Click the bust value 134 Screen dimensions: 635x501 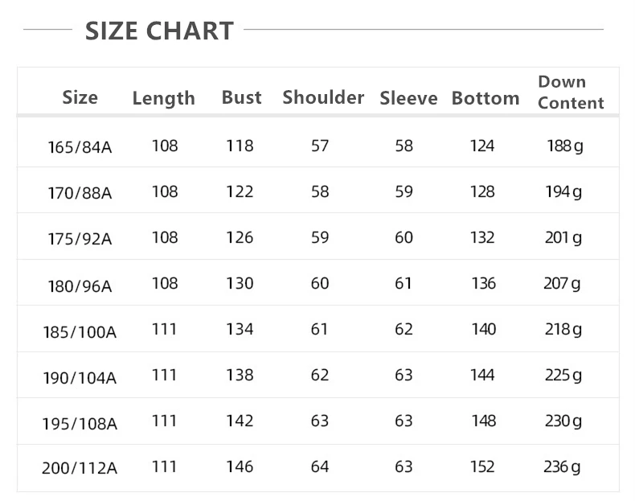[x=240, y=329]
